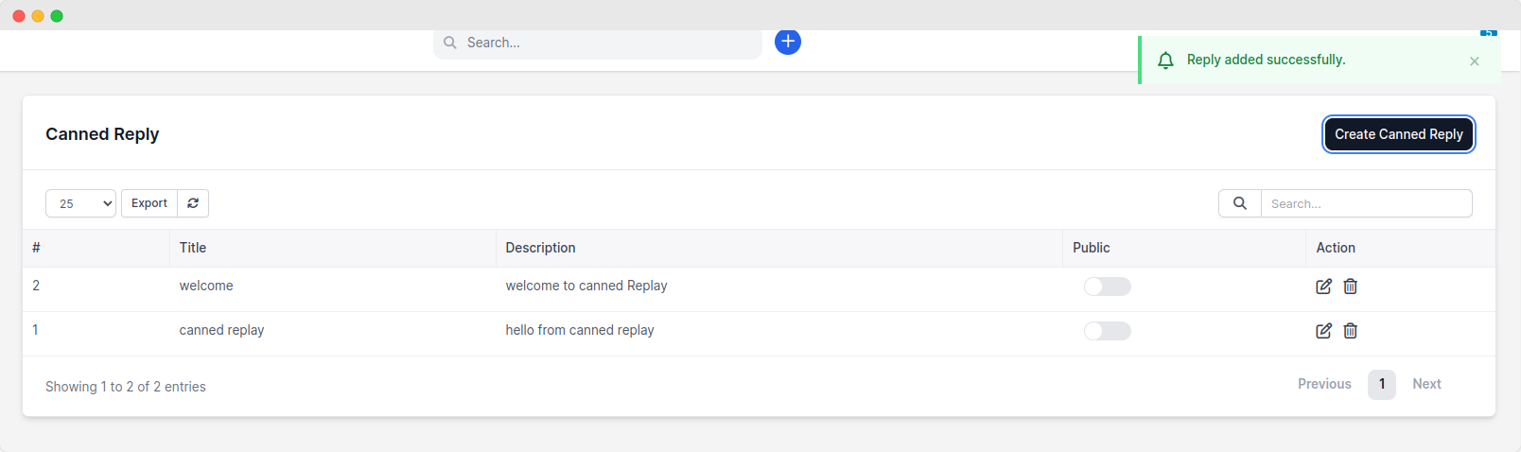Image resolution: width=1521 pixels, height=452 pixels.
Task: Sort by the Title column header
Action: (193, 248)
